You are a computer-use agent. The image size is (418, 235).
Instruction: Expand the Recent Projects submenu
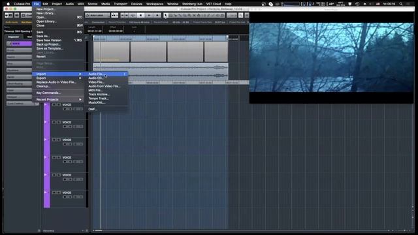click(58, 99)
